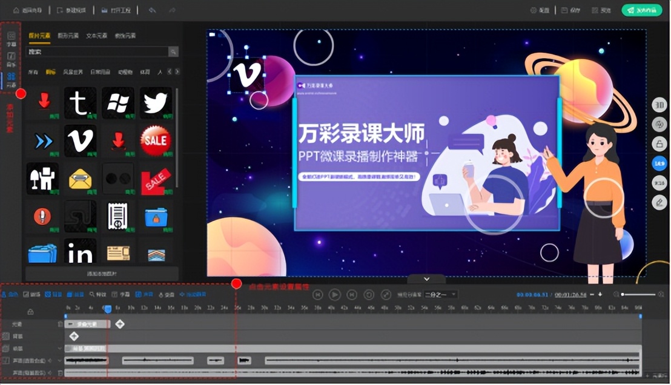The image size is (671, 385).
Task: Click the home icon in top-left toolbar
Action: [x=16, y=10]
